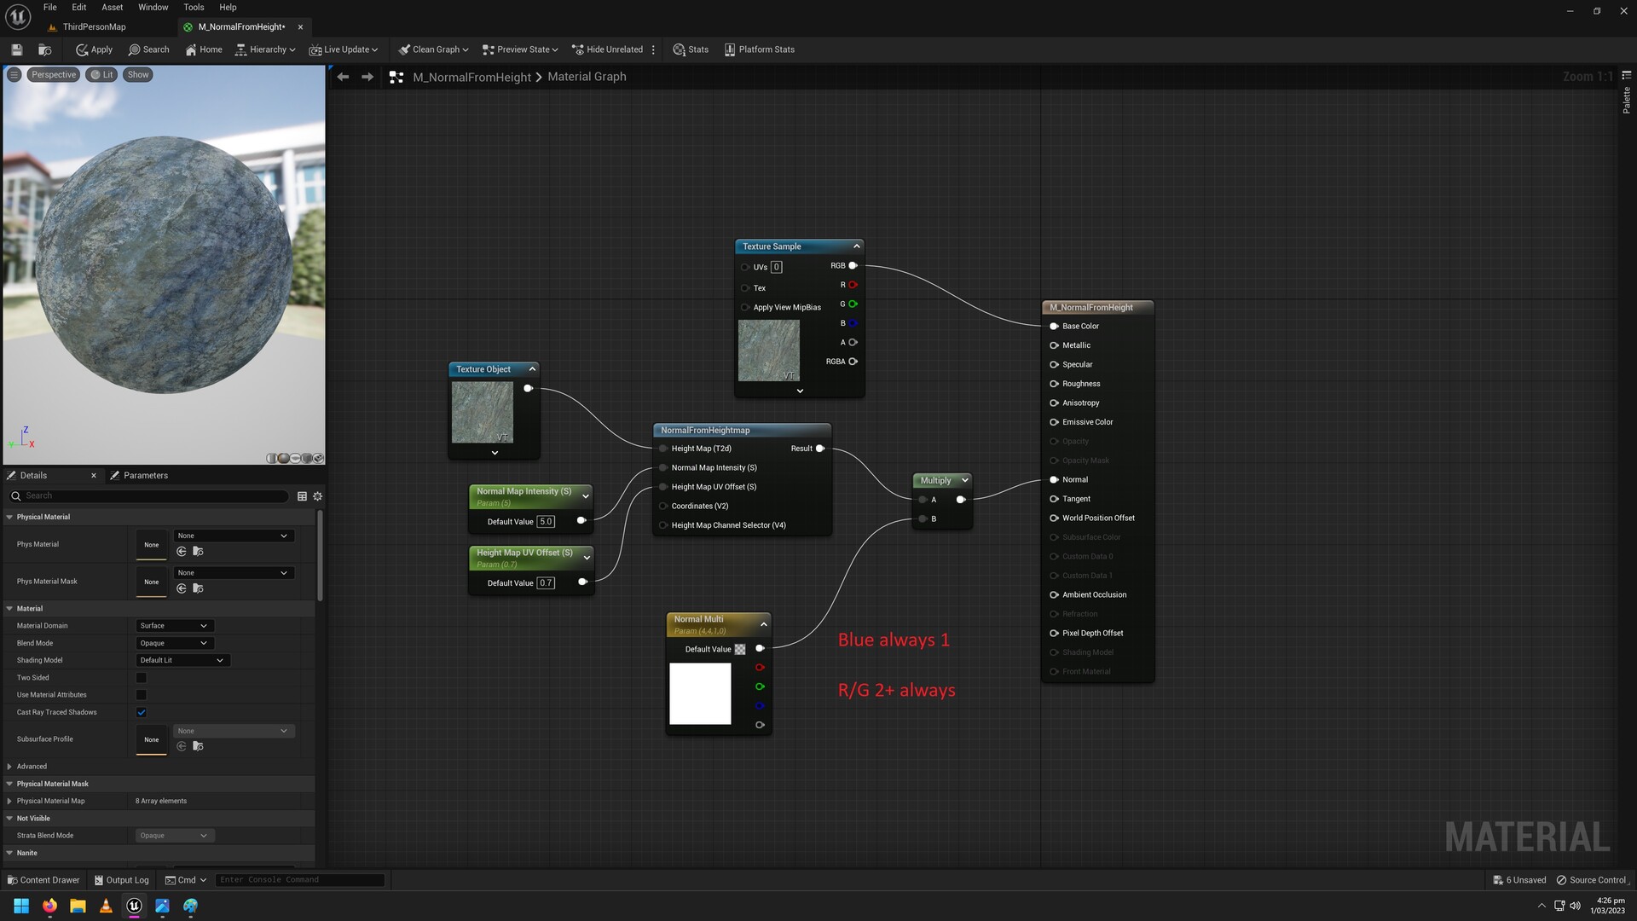Open the Window menu
Screen dimensions: 1637x921
click(x=153, y=7)
